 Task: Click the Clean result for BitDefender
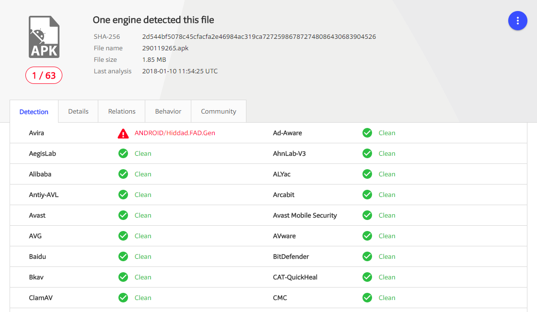click(x=387, y=256)
